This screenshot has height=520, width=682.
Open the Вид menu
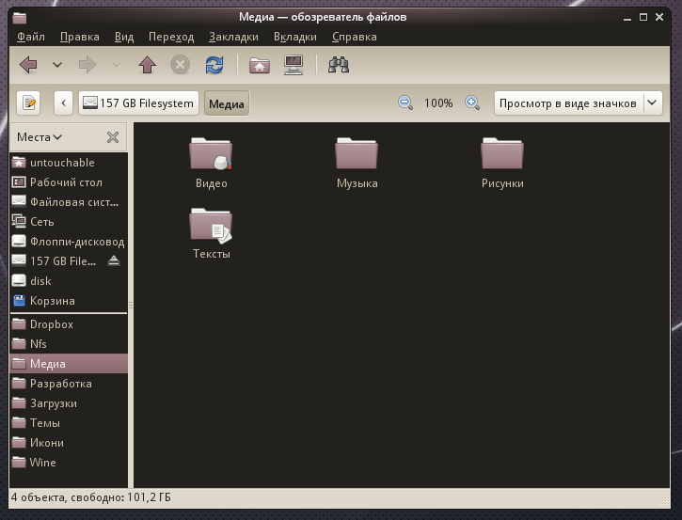click(124, 37)
